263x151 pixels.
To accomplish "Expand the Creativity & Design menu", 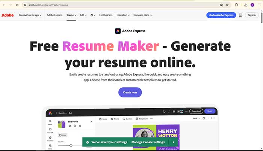I will pos(30,15).
